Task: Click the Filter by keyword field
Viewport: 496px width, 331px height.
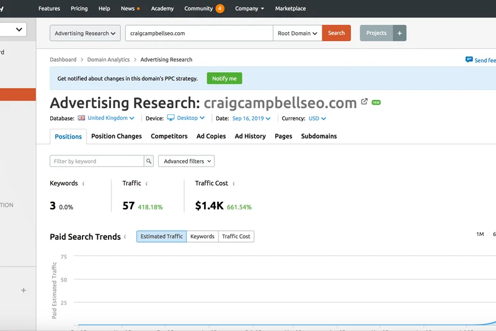Action: click(x=97, y=161)
